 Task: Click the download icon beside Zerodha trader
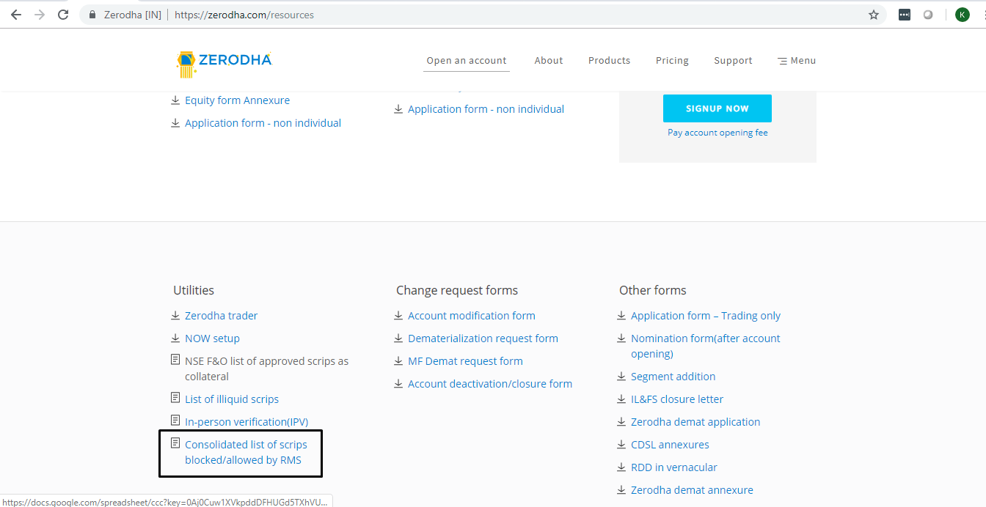pyautogui.click(x=175, y=316)
